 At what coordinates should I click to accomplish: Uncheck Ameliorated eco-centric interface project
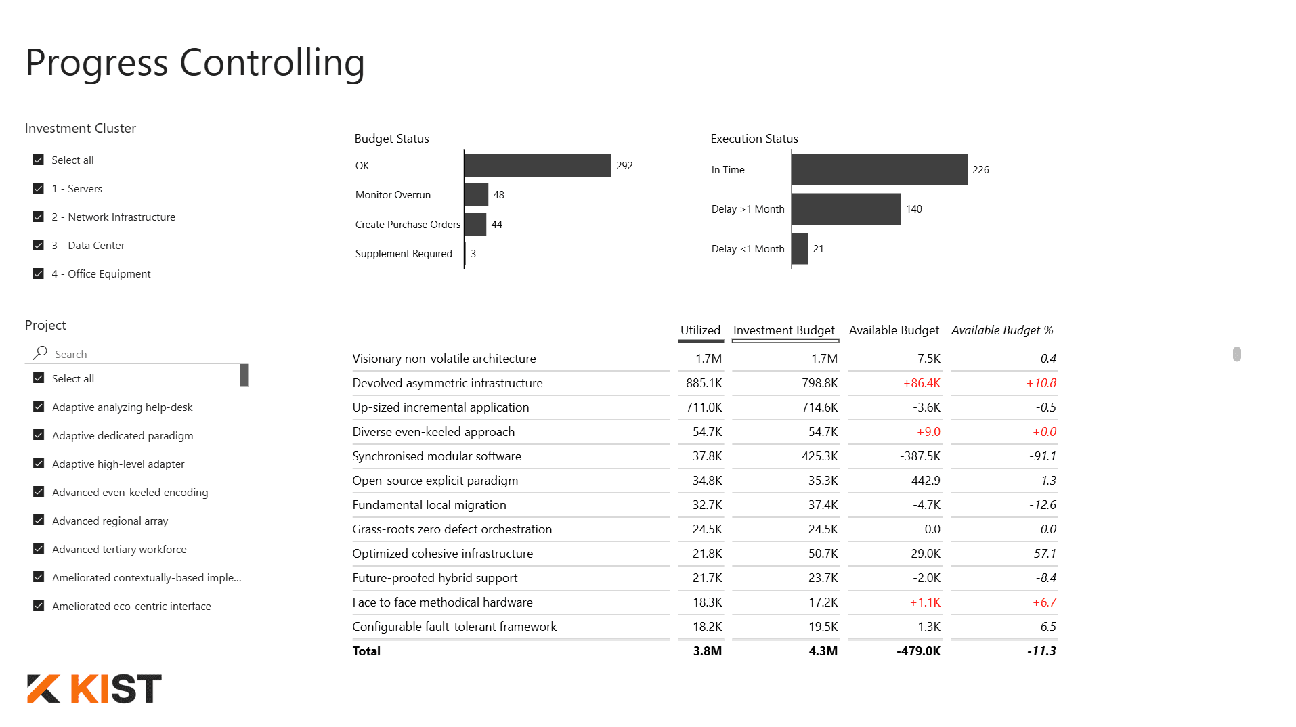point(39,606)
